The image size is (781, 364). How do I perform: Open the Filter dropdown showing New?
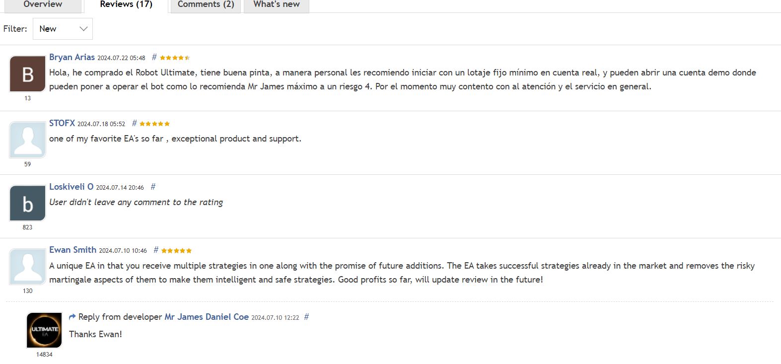pyautogui.click(x=62, y=28)
